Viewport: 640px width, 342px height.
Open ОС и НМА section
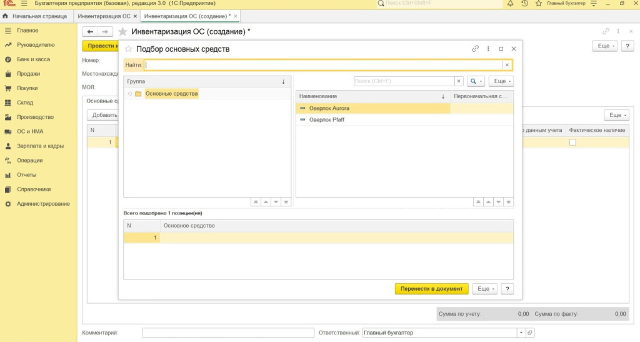(x=30, y=131)
